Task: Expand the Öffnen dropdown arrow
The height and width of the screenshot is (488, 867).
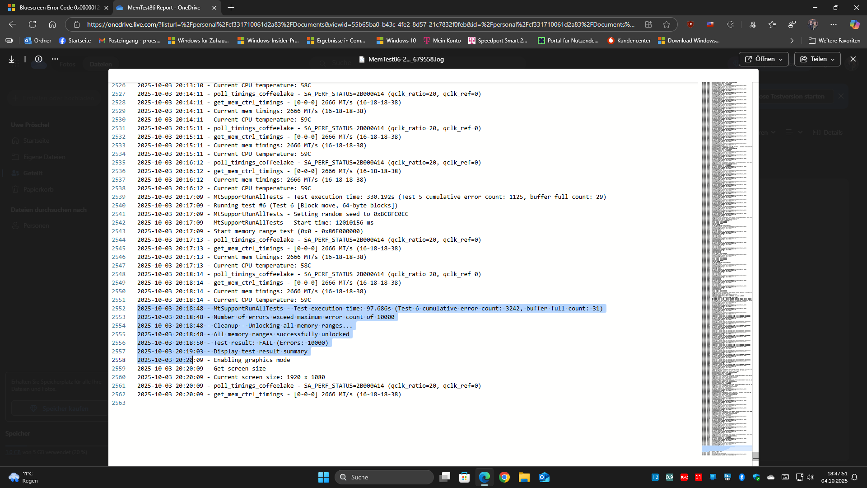Action: tap(781, 59)
